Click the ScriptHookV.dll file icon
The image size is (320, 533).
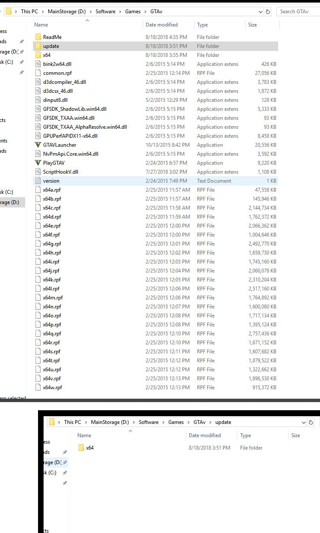(38, 172)
